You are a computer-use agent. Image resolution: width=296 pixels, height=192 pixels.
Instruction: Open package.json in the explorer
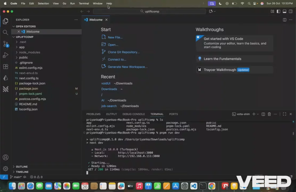[x=28, y=89]
